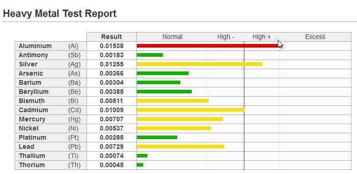Select the Cadmium row label
Screen dimensions: 357x174
[x=33, y=110]
